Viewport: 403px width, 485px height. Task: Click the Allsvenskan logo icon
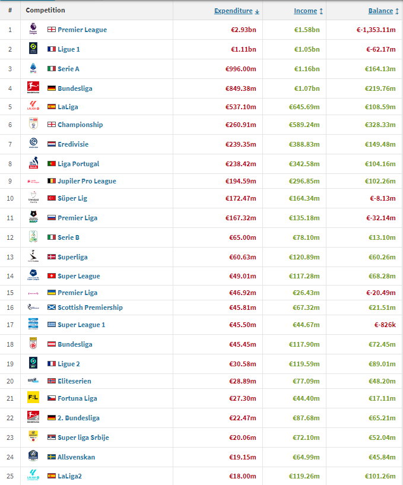coord(33,456)
